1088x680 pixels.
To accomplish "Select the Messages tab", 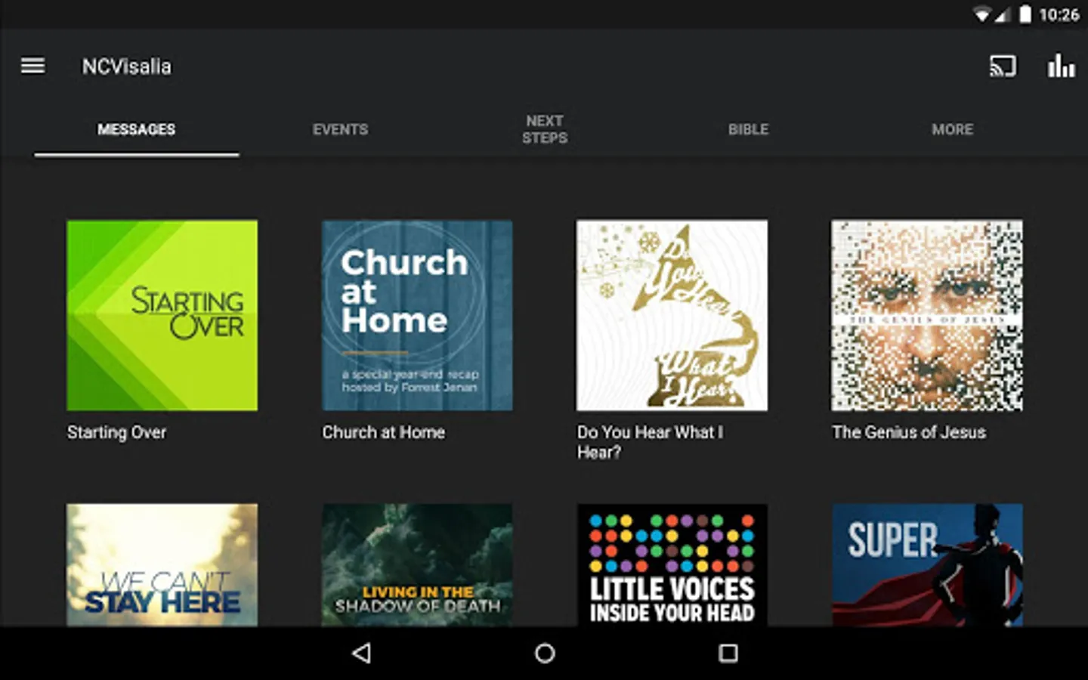I will point(137,129).
